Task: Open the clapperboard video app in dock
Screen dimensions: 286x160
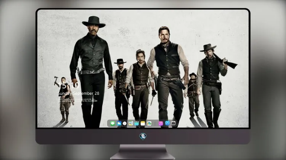Action: pyautogui.click(x=137, y=123)
